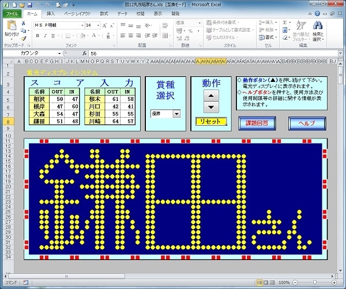Click the 動作 down arrow button
This screenshot has height=289, width=346.
pyautogui.click(x=211, y=107)
